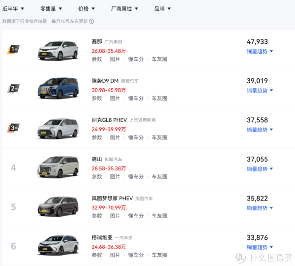Open the 品牌 brand dropdown
The image size is (295, 266).
click(162, 9)
